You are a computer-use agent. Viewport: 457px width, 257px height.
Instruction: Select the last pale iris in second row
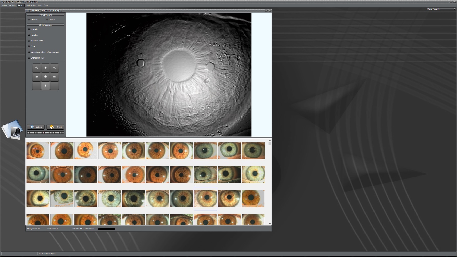tap(253, 174)
